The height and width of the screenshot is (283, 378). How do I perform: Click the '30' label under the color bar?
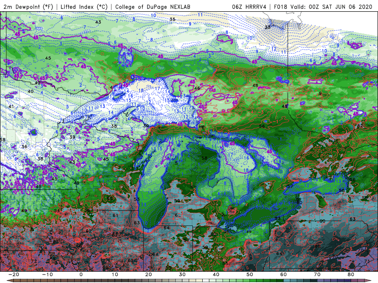pyautogui.click(x=182, y=275)
